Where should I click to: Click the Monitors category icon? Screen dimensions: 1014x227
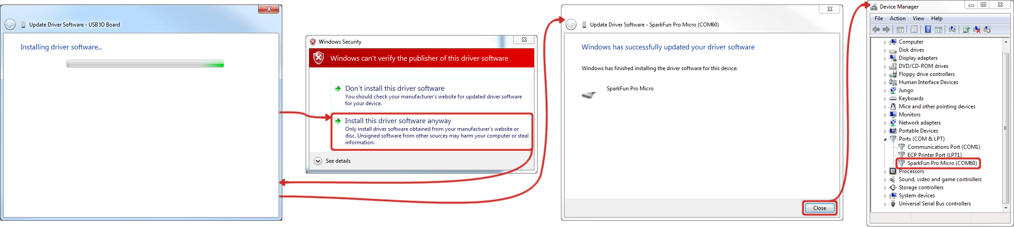coord(893,115)
